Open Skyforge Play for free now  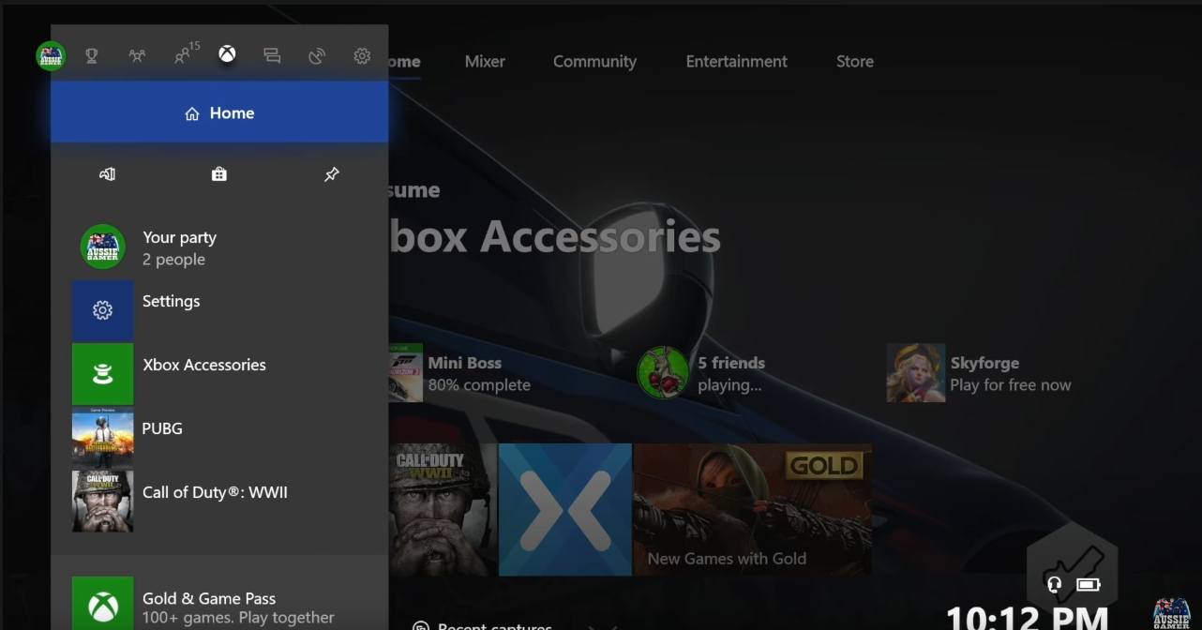(x=980, y=373)
